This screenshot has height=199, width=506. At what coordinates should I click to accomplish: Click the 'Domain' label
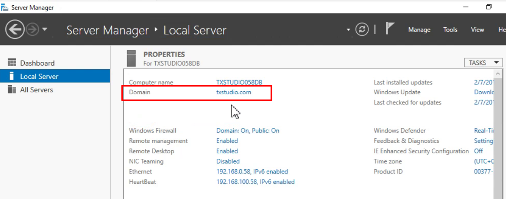[x=140, y=92]
